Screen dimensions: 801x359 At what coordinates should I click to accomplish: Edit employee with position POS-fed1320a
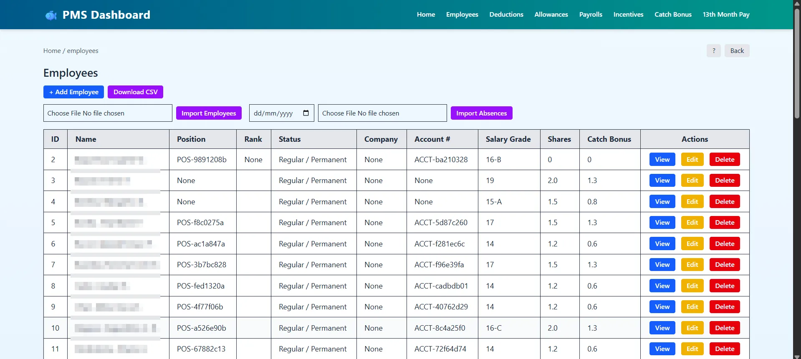point(692,286)
